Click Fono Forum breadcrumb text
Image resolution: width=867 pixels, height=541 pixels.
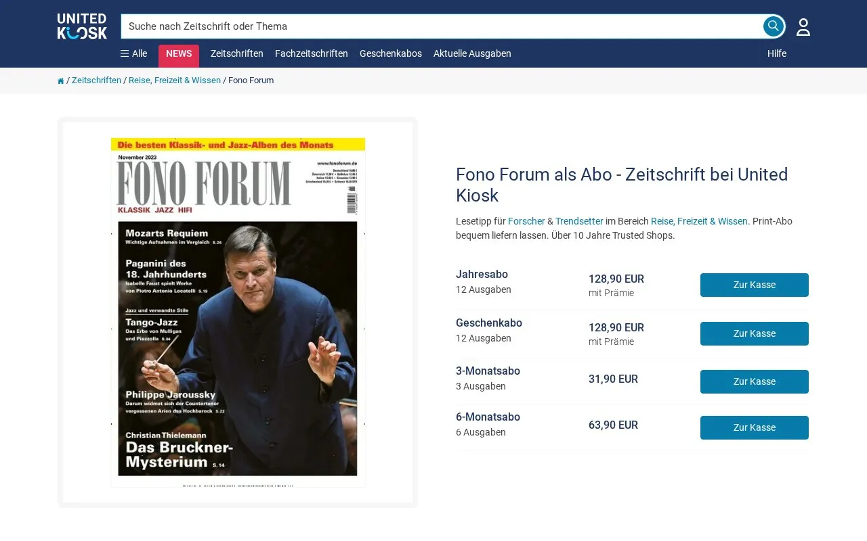[251, 80]
